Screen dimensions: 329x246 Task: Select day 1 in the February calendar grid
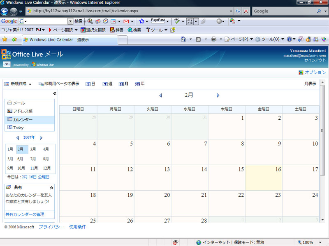coord(227,126)
